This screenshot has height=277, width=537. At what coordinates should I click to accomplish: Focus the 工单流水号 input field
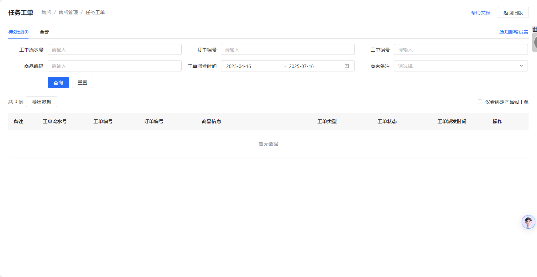[x=114, y=50]
